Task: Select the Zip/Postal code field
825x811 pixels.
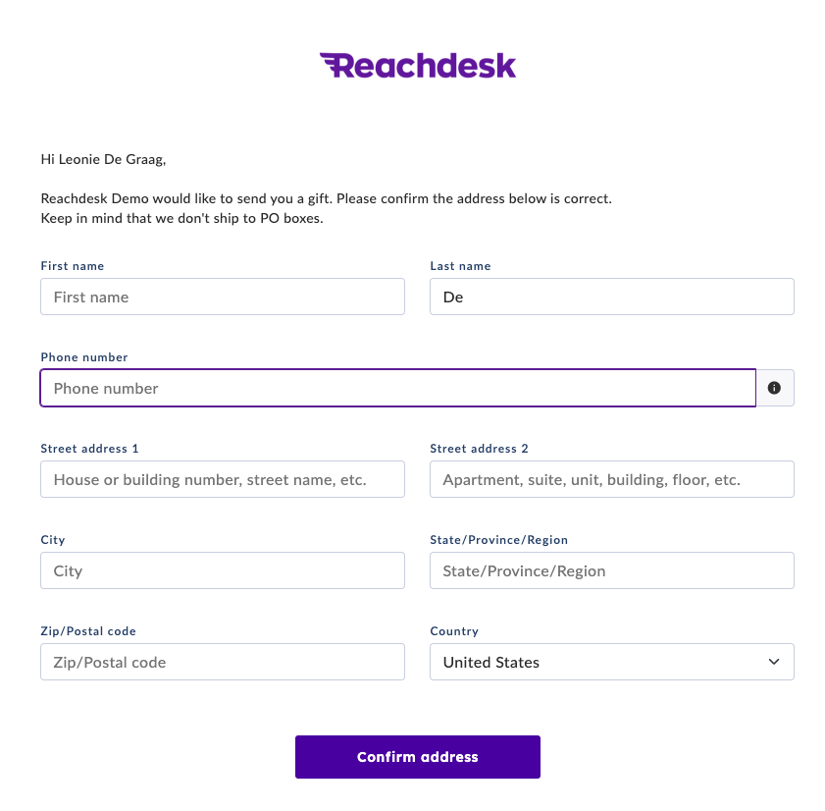Action: point(223,662)
